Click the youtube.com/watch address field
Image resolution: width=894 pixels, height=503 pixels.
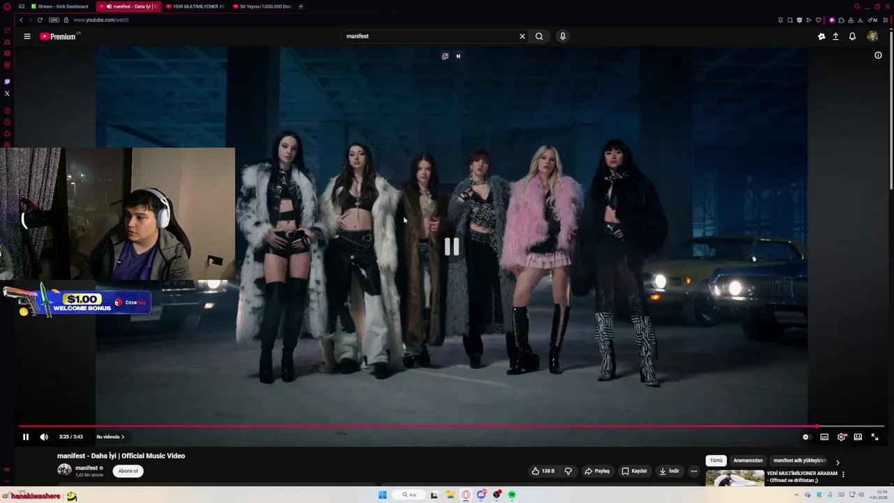click(x=101, y=20)
